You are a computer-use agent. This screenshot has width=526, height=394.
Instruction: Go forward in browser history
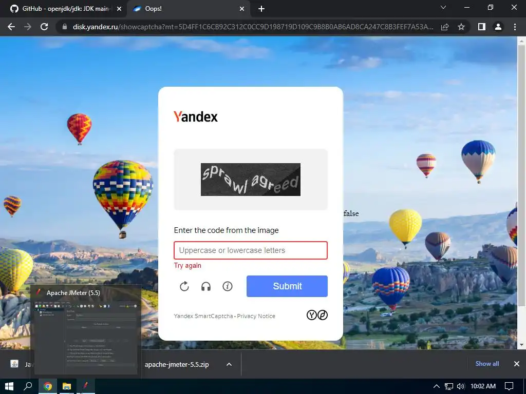click(x=28, y=27)
